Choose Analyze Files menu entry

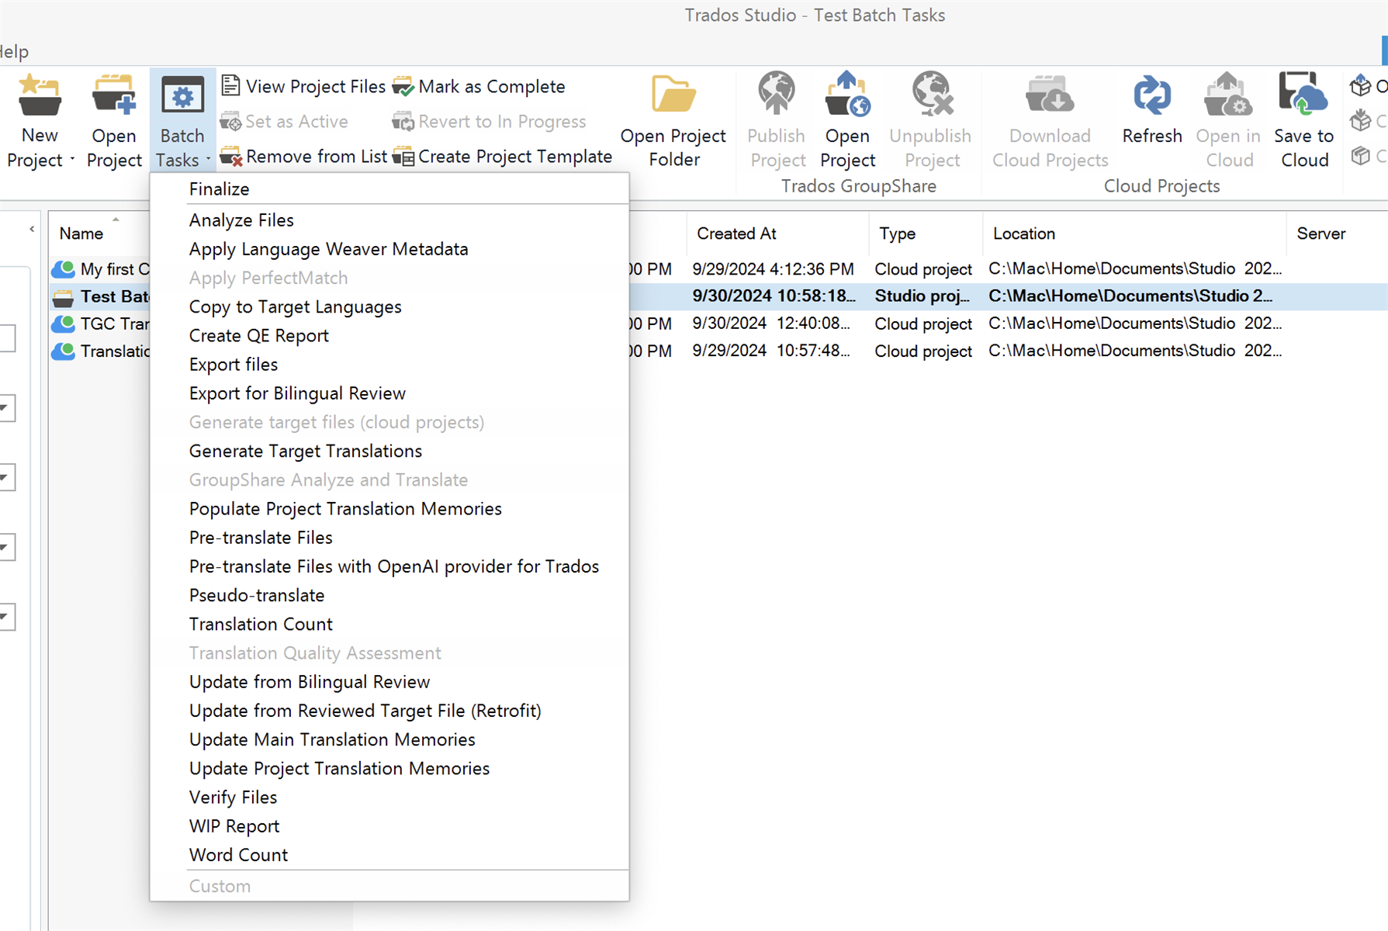[x=241, y=220]
